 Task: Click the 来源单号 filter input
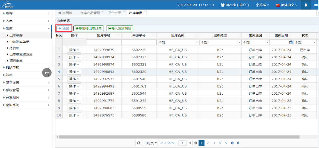point(139,43)
